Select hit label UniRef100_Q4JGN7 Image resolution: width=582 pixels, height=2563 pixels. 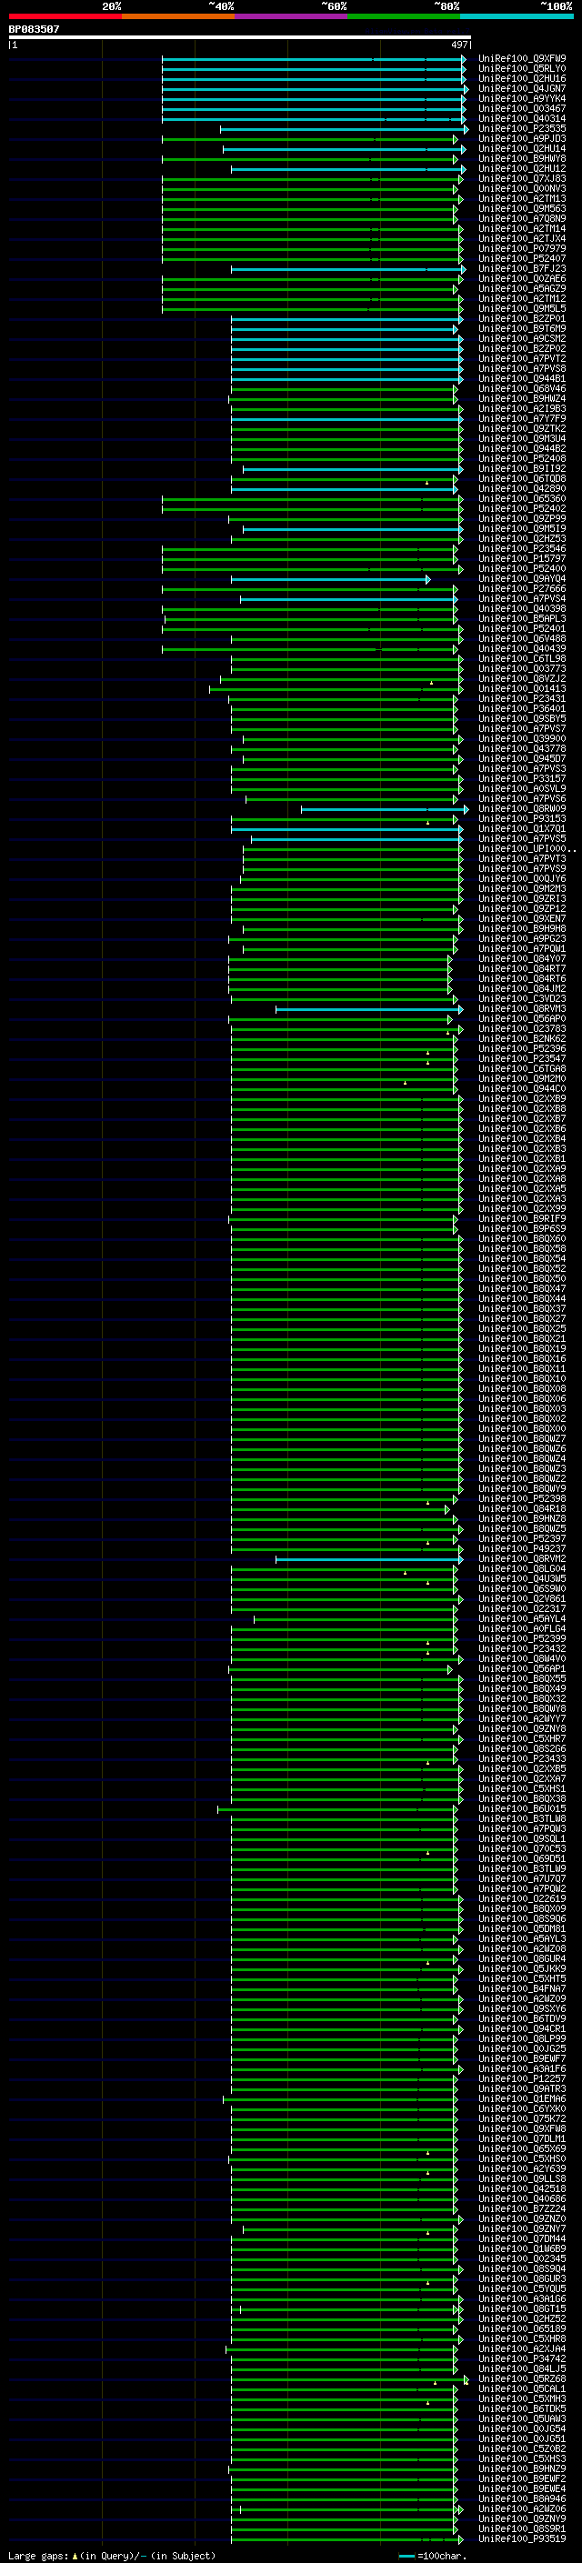pos(522,88)
